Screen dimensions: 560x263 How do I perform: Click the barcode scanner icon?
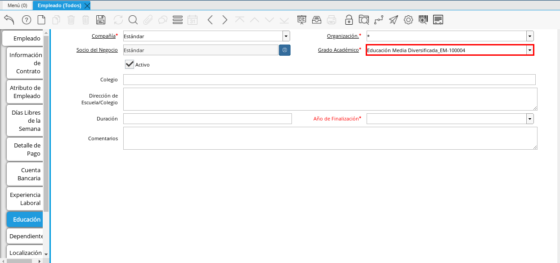coord(423,19)
